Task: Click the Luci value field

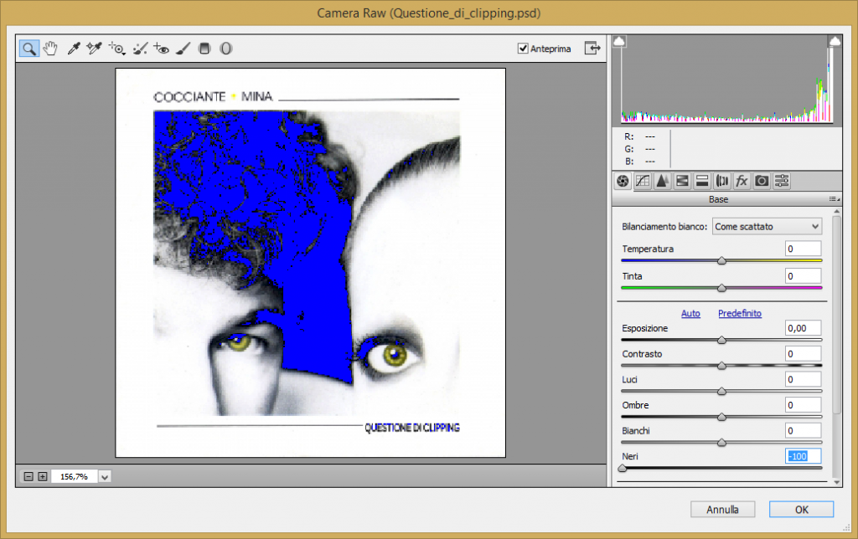Action: (x=803, y=379)
